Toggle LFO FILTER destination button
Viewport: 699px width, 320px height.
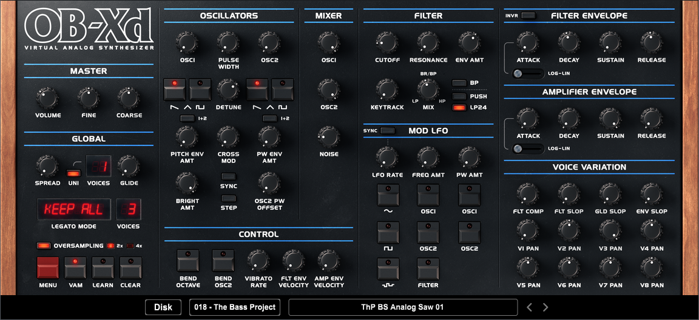(x=428, y=269)
